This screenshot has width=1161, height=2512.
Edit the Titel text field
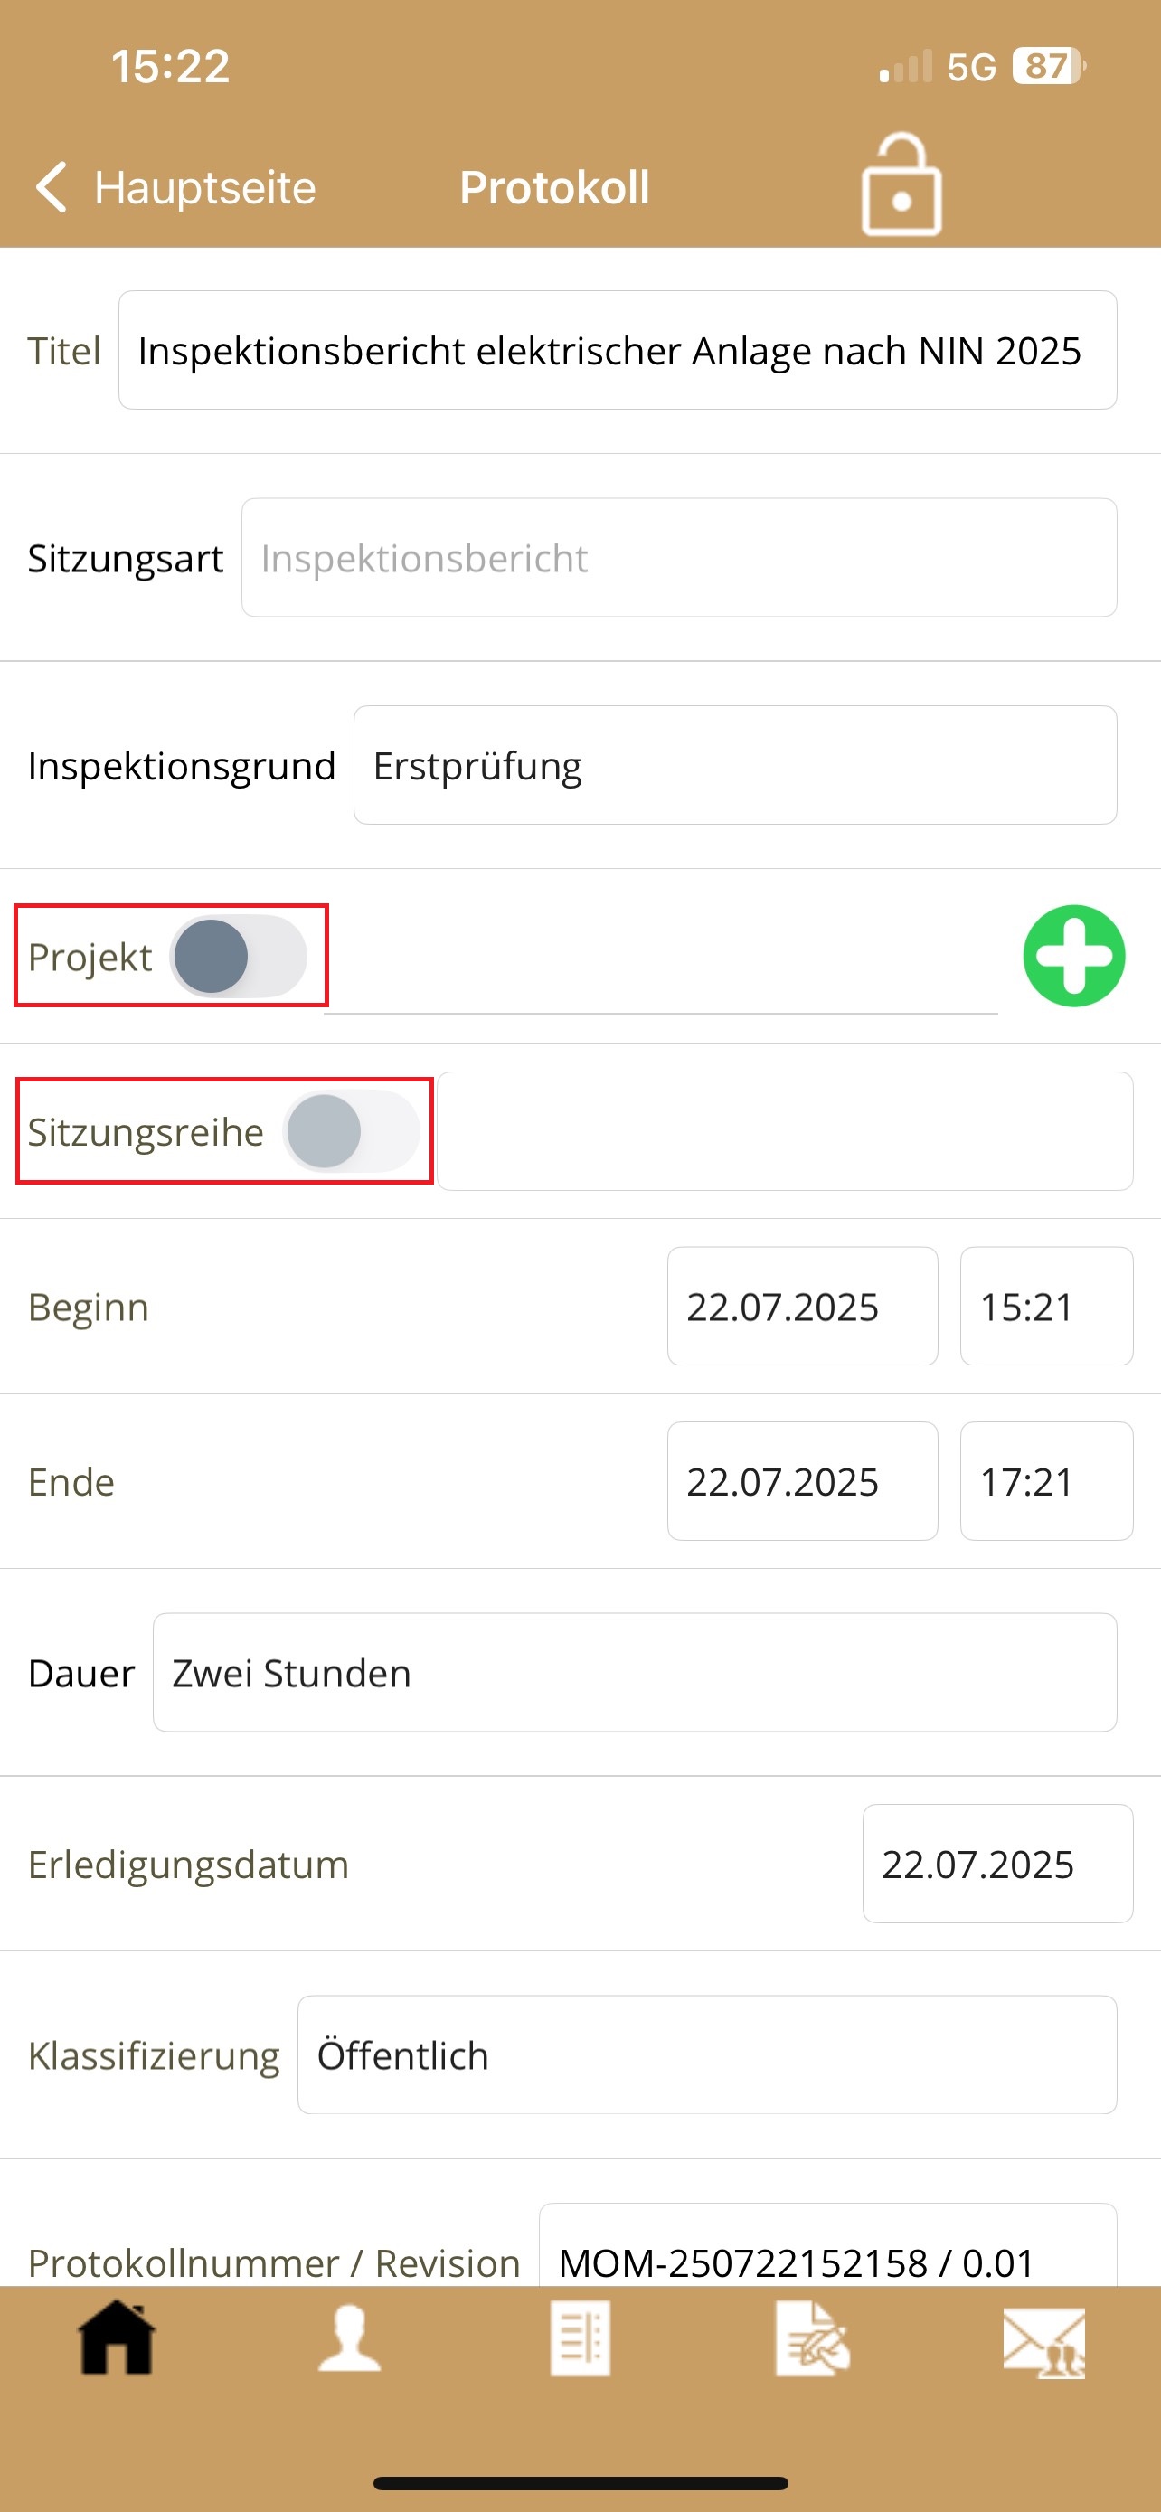coord(617,350)
